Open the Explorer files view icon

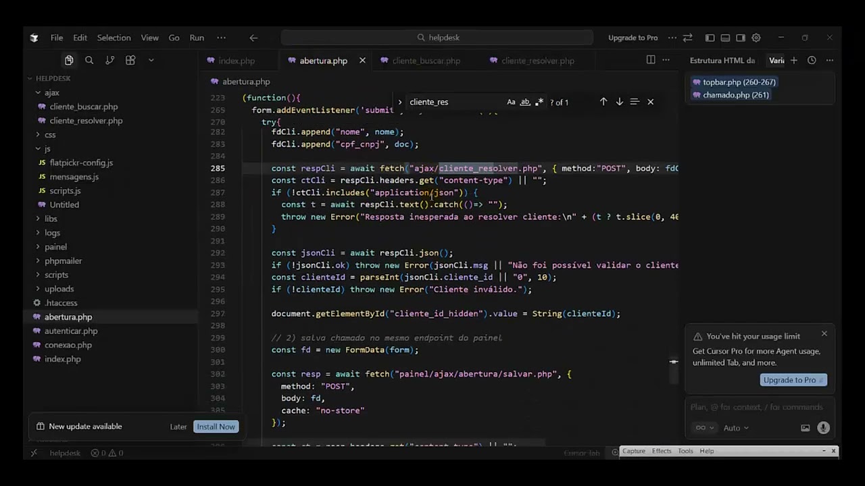(x=69, y=60)
